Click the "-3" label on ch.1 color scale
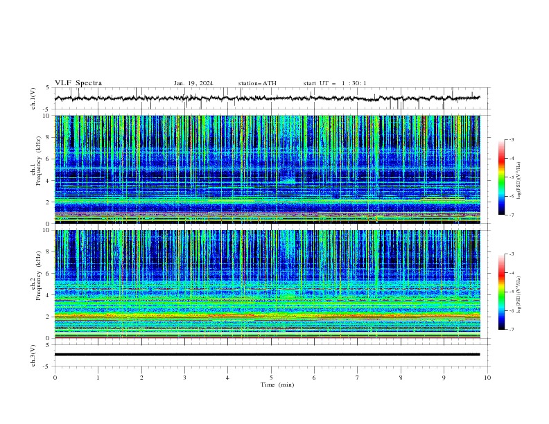This screenshot has height=424, width=549. point(512,139)
